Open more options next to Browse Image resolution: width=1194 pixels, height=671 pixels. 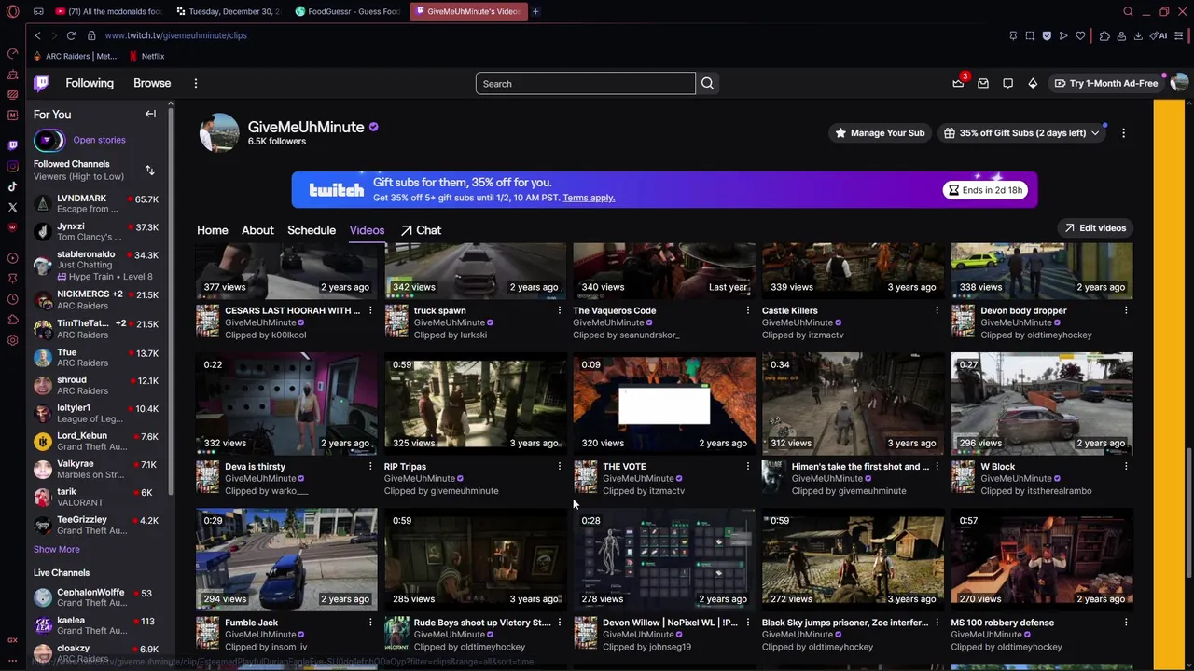point(195,83)
